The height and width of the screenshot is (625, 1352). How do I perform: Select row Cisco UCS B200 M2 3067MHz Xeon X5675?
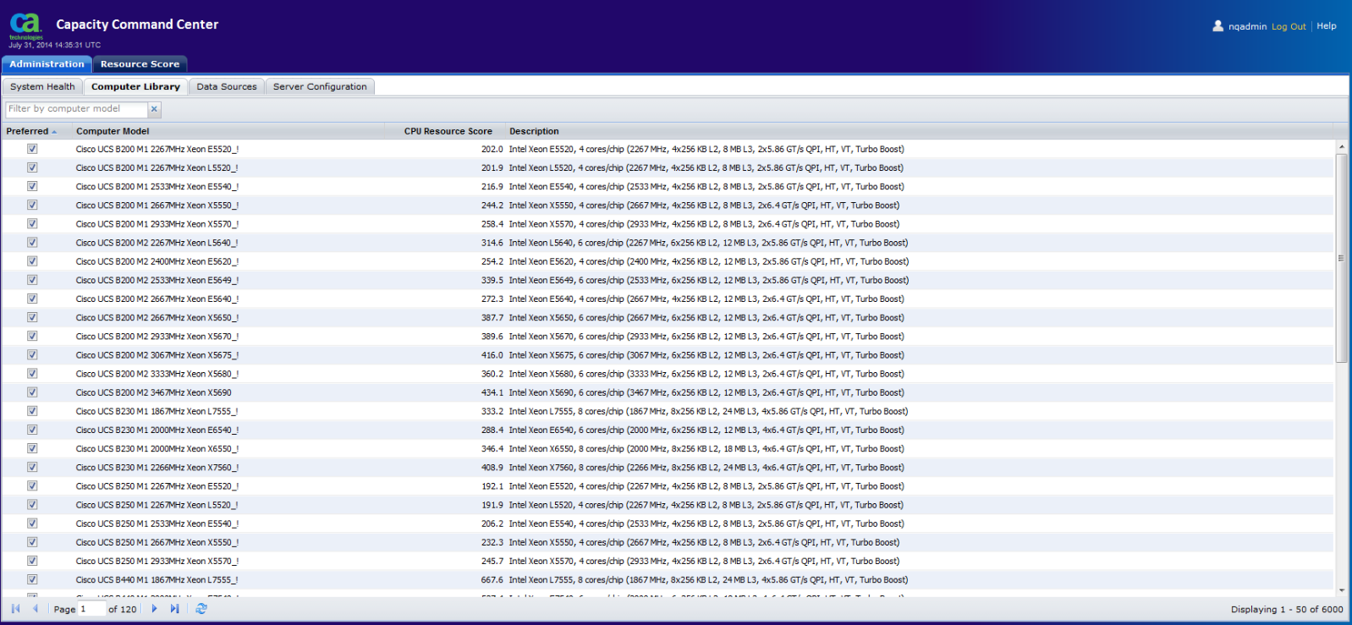pyautogui.click(x=668, y=355)
